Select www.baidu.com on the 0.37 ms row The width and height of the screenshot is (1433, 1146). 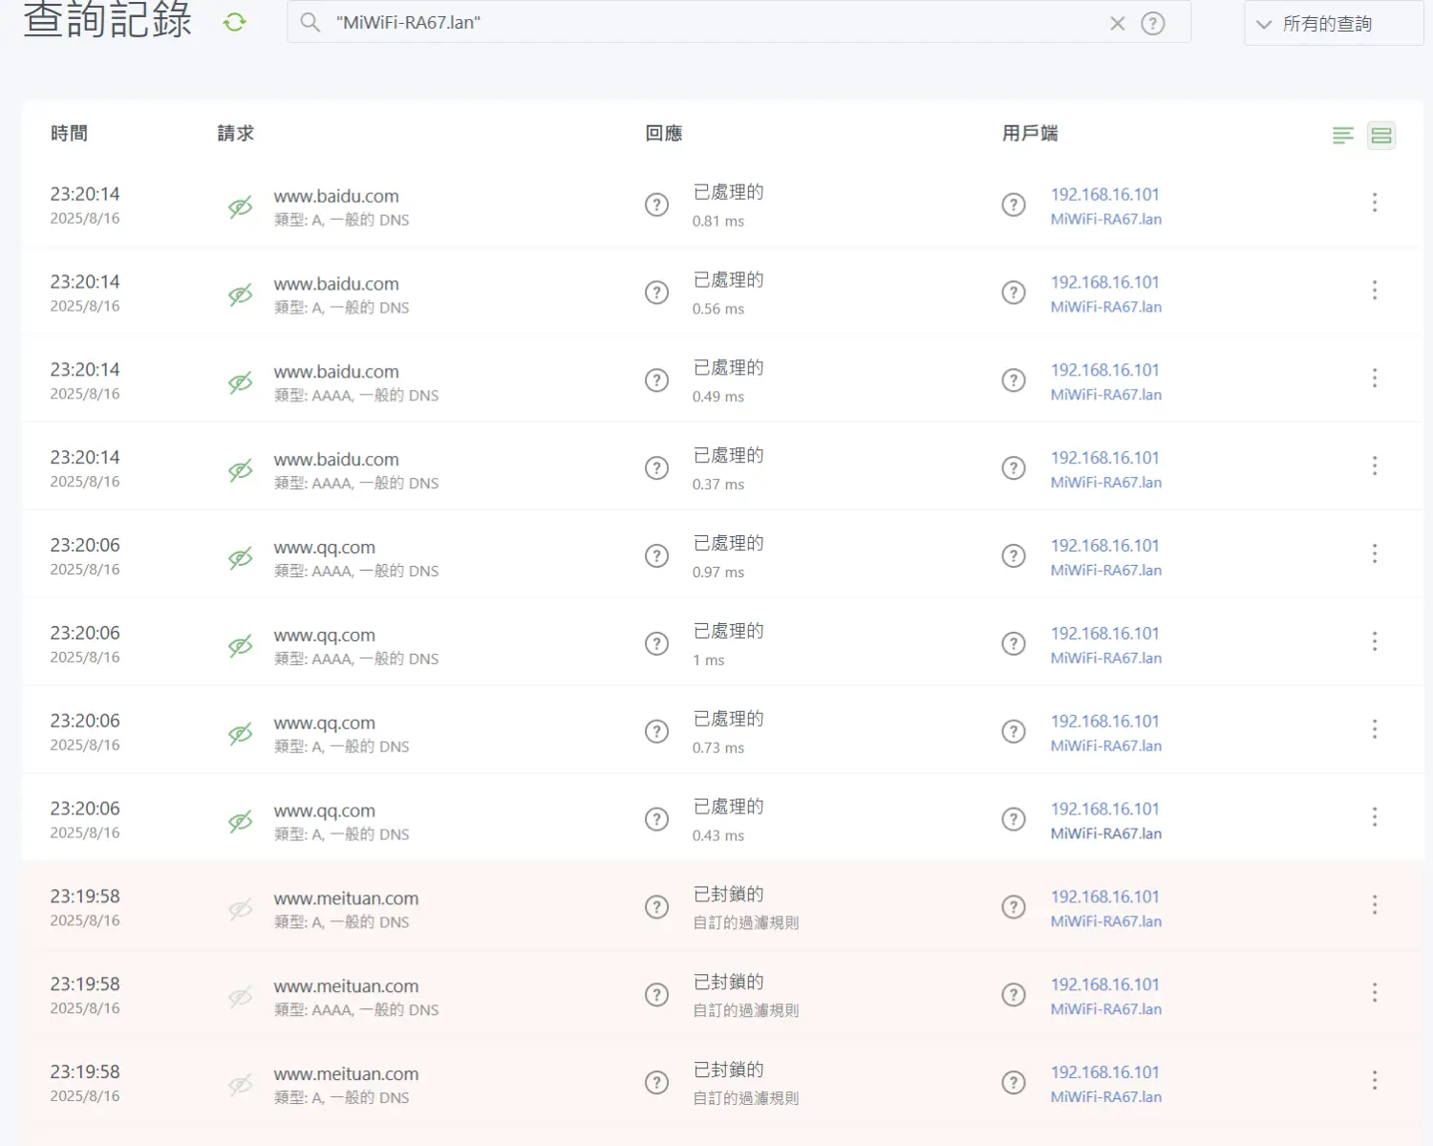(336, 460)
